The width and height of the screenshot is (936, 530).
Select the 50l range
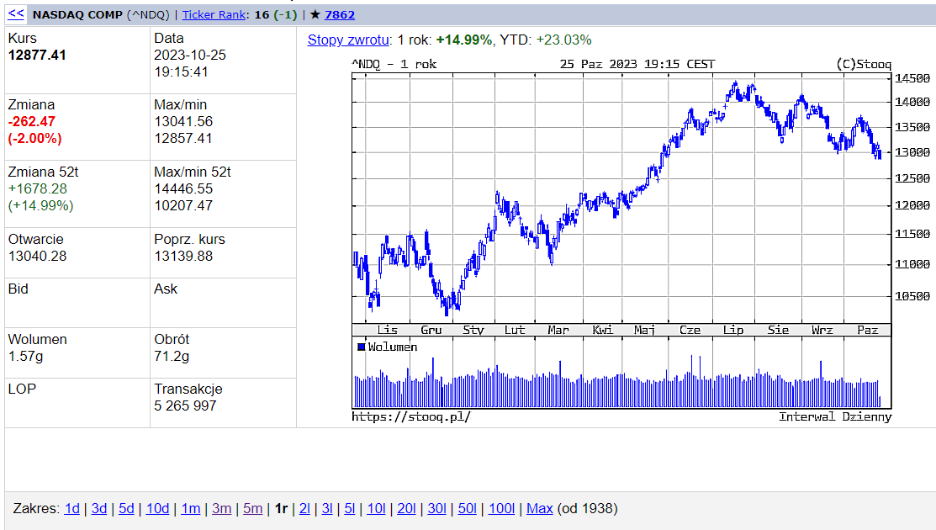click(x=468, y=508)
